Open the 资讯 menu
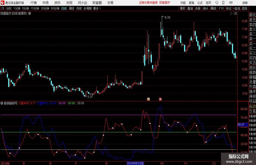Screen dimensions: 256x165 pos(57,3)
